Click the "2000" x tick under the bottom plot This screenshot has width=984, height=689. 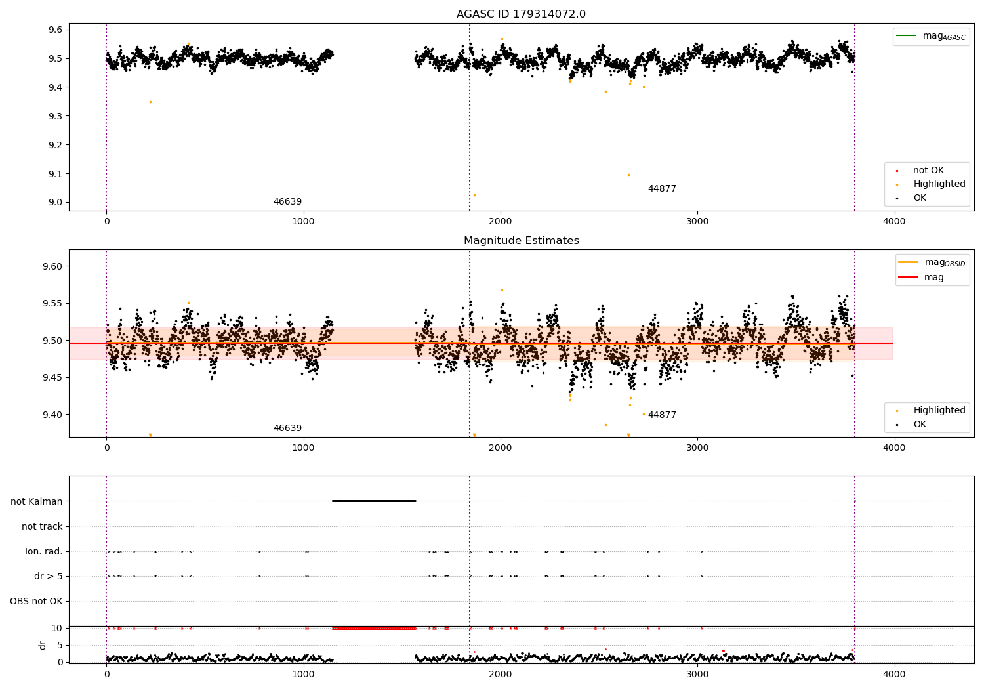[x=501, y=675]
